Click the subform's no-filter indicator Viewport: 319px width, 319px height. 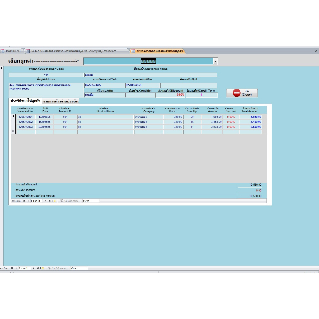69,201
